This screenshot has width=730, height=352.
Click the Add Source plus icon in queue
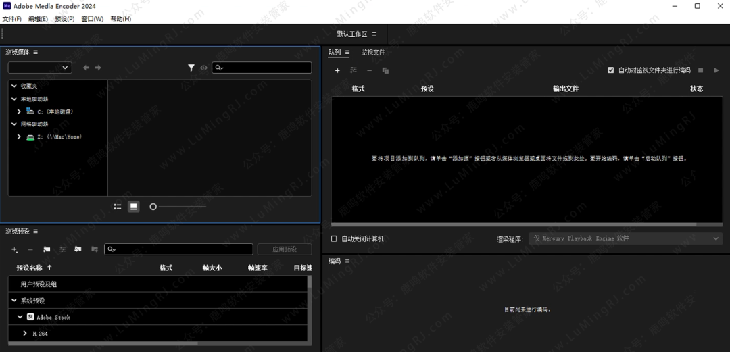pyautogui.click(x=337, y=70)
